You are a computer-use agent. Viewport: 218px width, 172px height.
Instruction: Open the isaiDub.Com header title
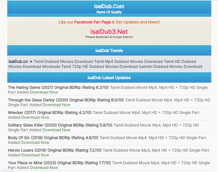pos(109,6)
